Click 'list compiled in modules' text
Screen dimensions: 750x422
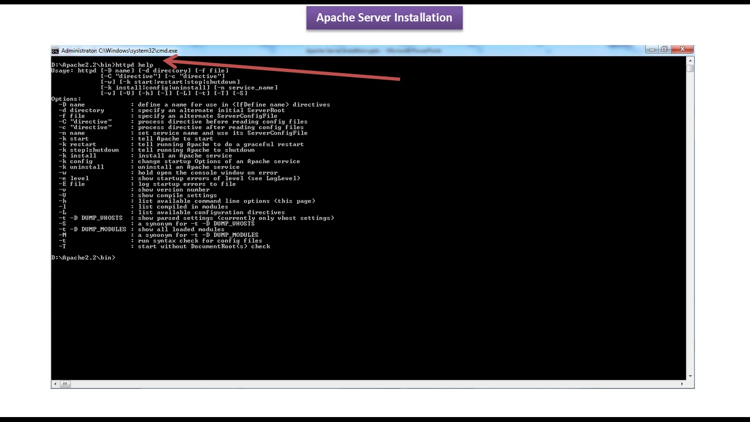click(x=183, y=207)
